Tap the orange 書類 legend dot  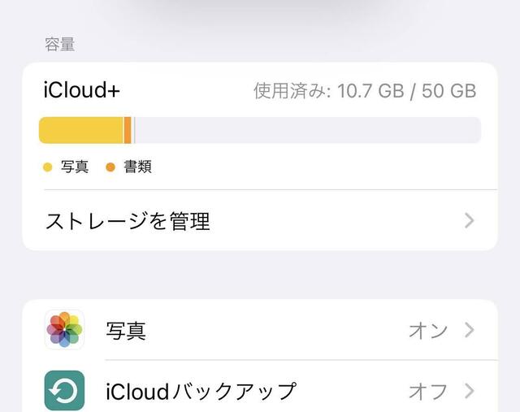[x=110, y=167]
